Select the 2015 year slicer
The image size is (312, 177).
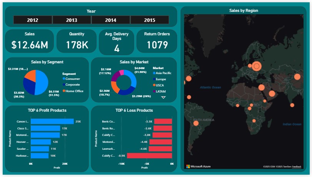[x=149, y=20]
